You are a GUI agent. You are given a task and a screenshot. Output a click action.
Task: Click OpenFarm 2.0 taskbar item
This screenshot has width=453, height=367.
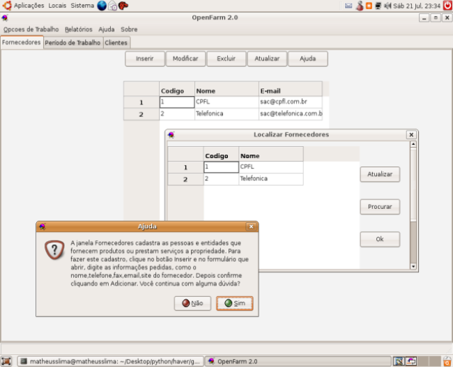(298, 361)
